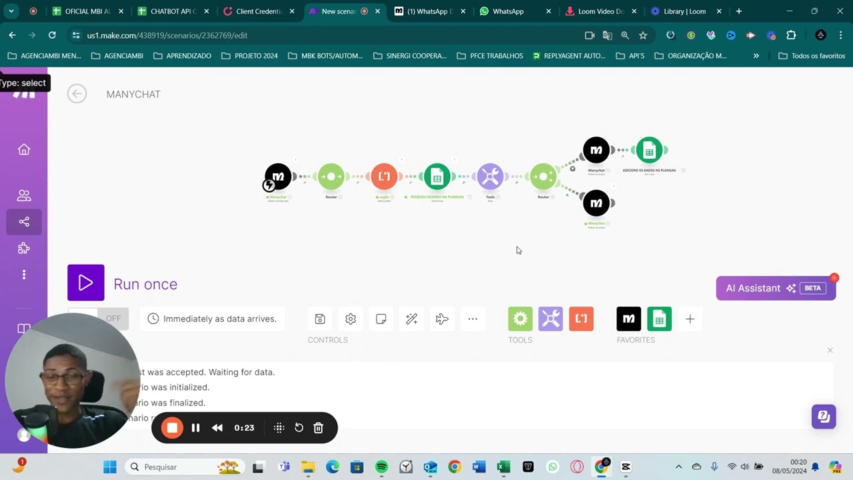Open Templates puzzle icon in sidebar
This screenshot has width=853, height=480.
click(x=24, y=248)
